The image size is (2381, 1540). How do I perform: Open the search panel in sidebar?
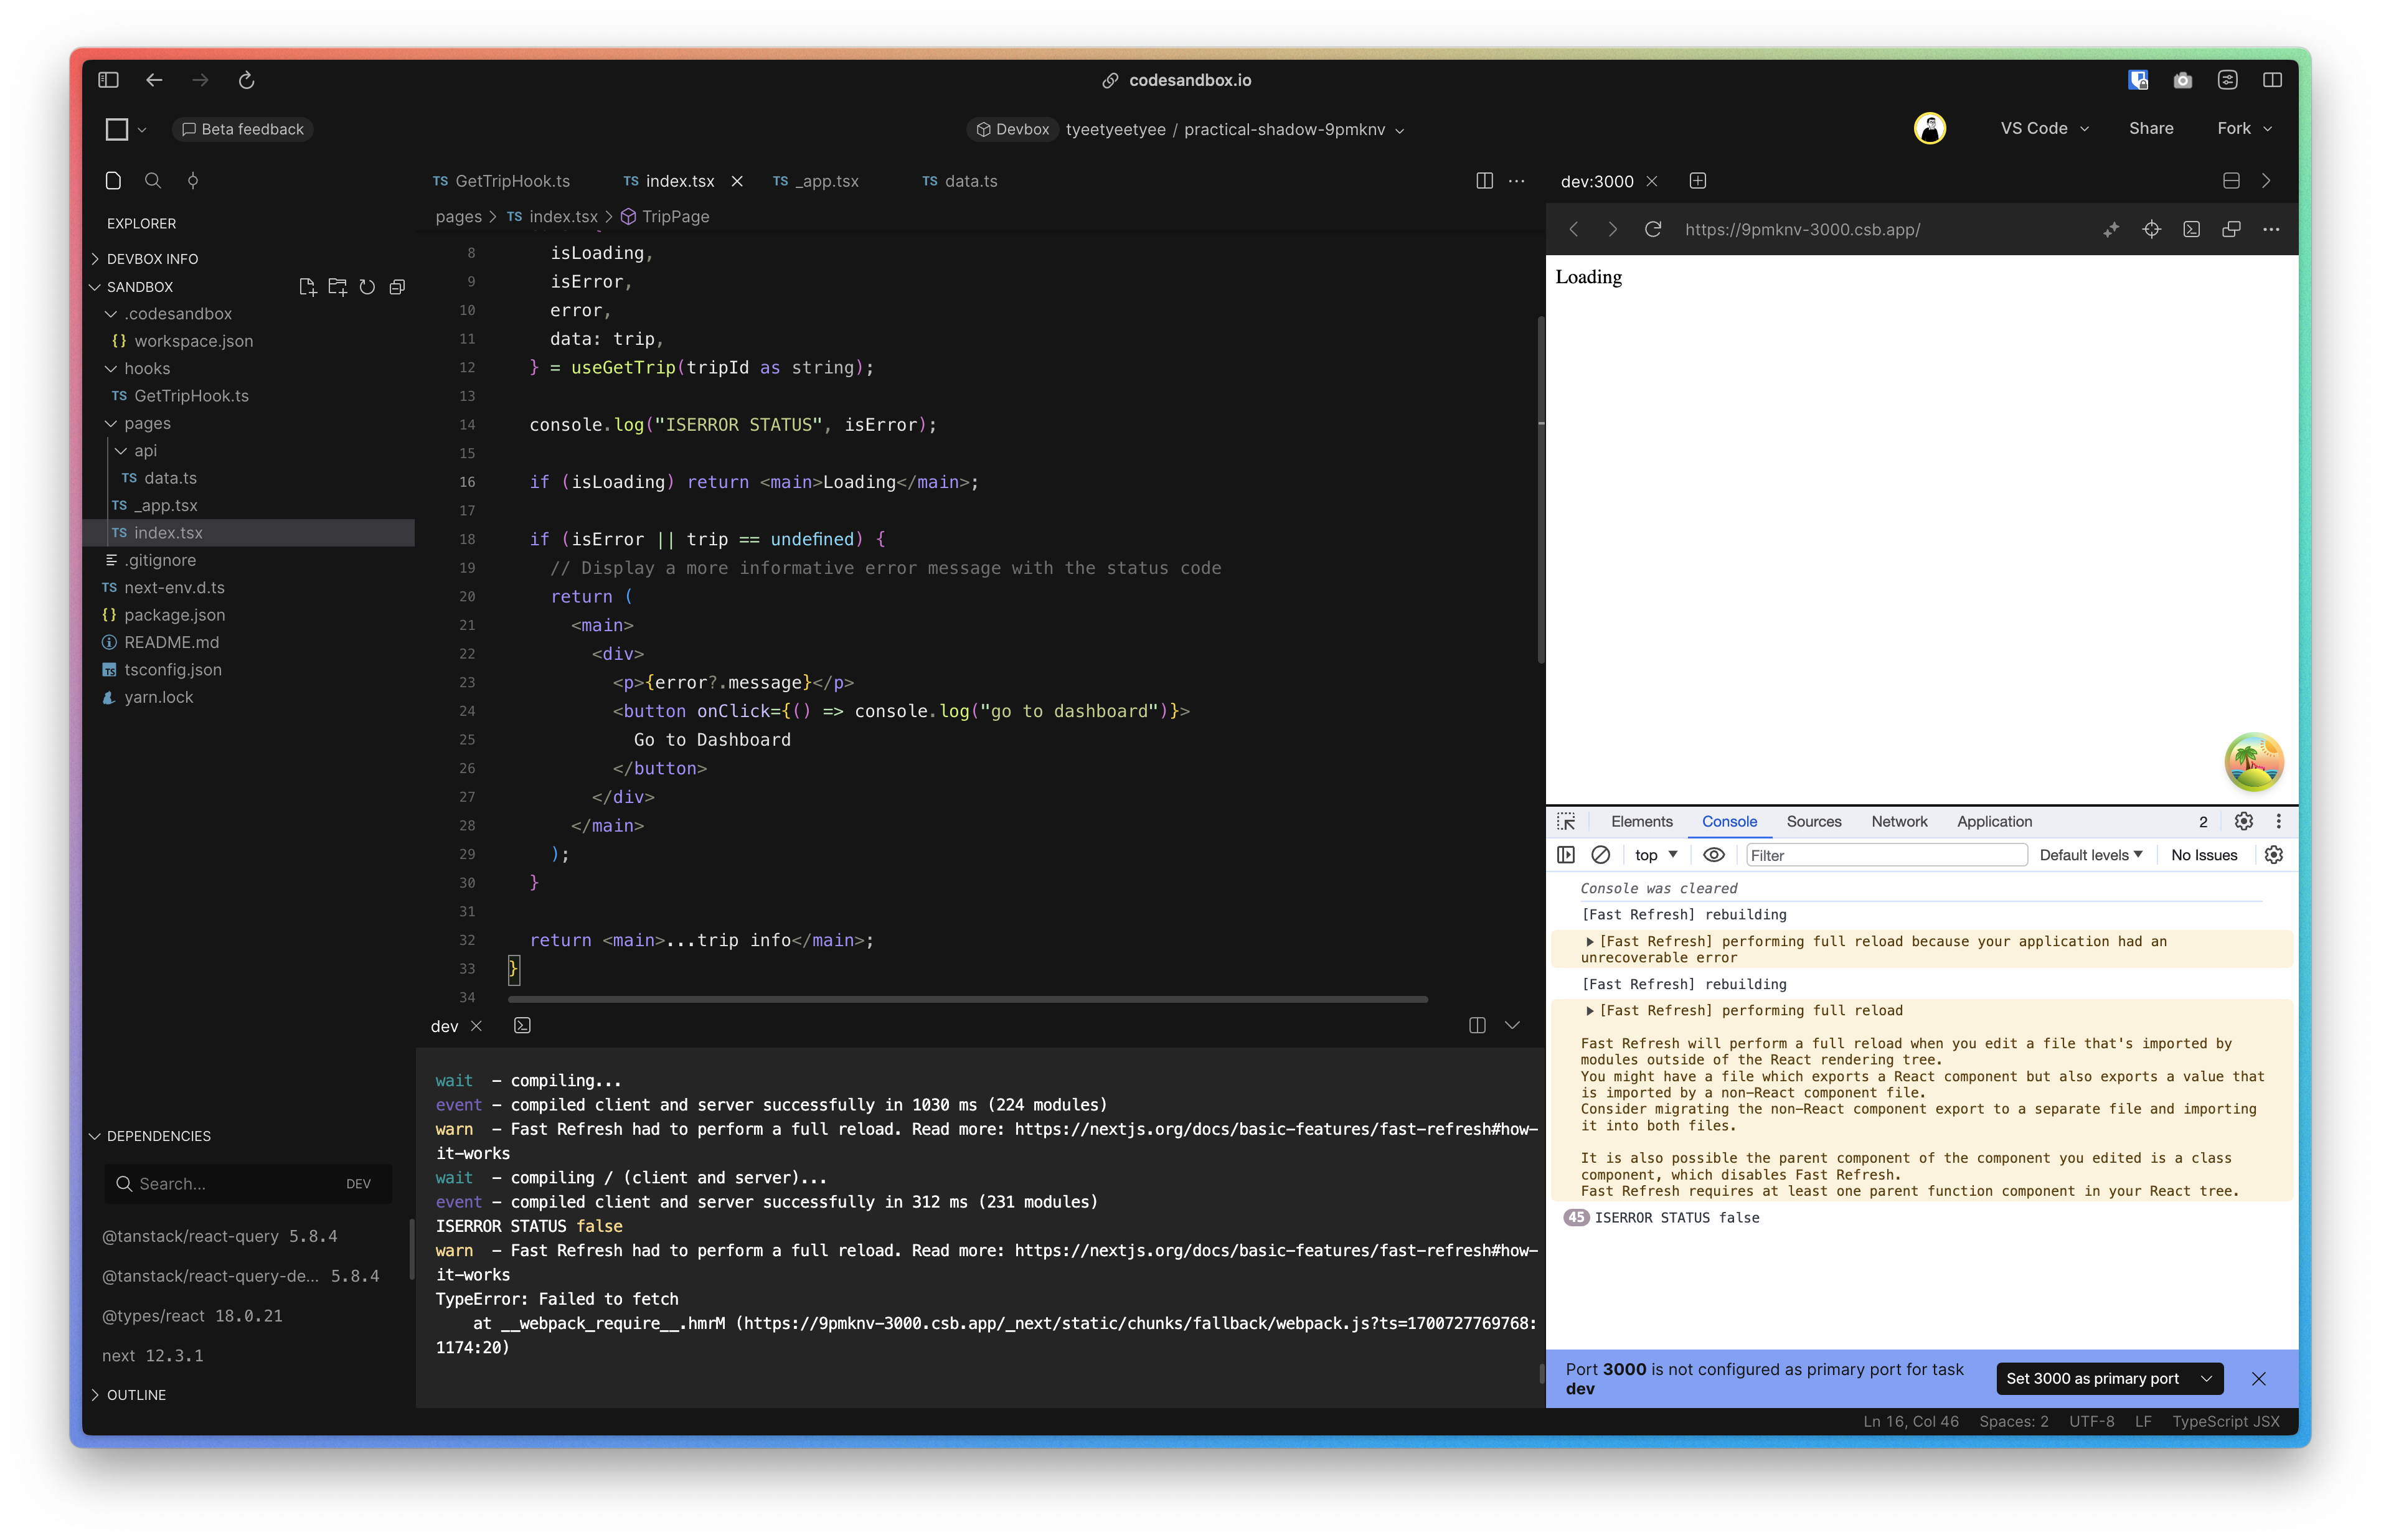(x=153, y=181)
